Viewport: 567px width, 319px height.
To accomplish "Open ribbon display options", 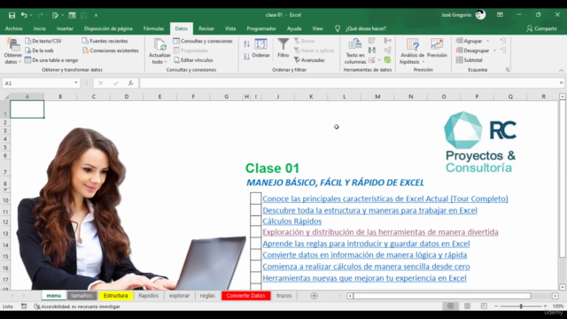I will [500, 15].
